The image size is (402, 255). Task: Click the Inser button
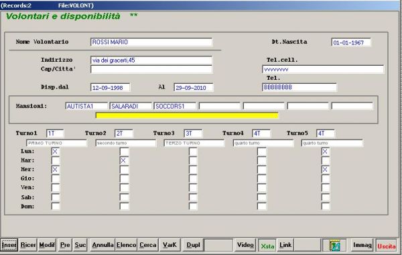pos(9,245)
